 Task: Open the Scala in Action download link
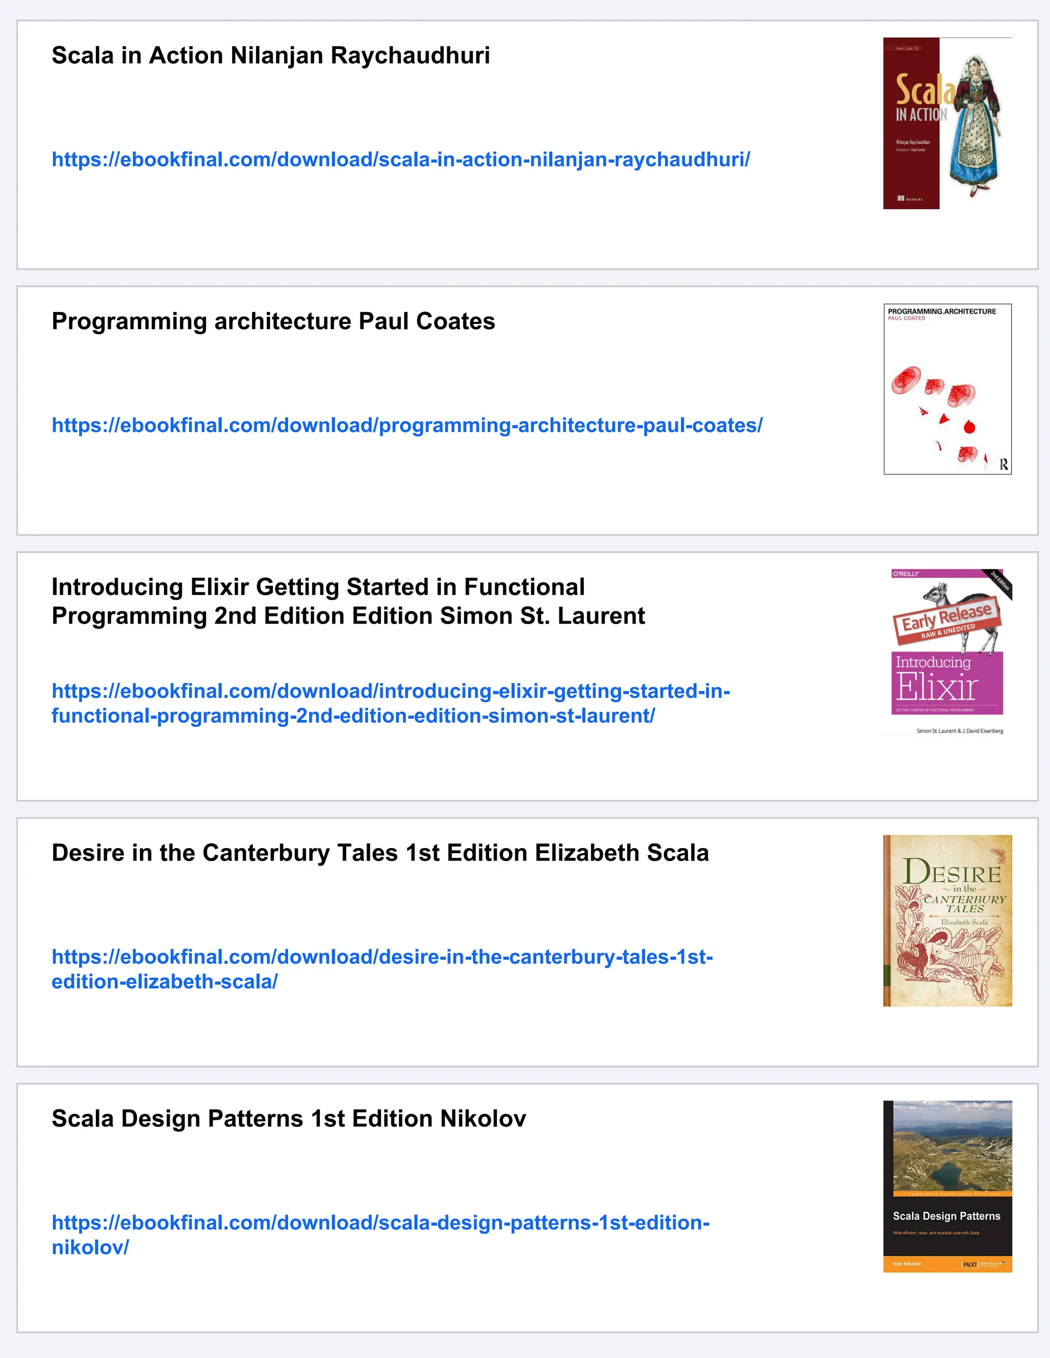pos(400,160)
